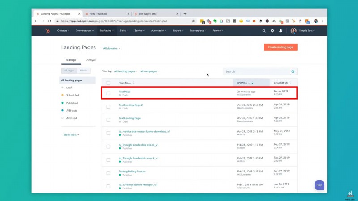Switch to the Analyze tab
The height and width of the screenshot is (201, 358).
pyautogui.click(x=91, y=60)
